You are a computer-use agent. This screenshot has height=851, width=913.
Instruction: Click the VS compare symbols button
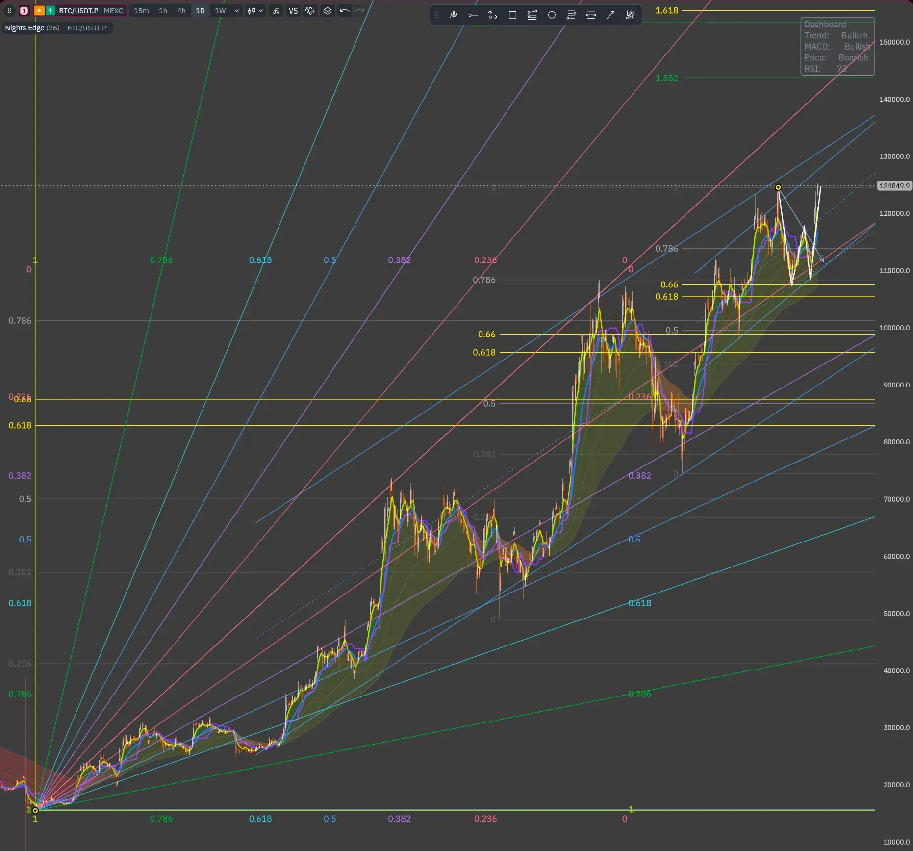(293, 11)
